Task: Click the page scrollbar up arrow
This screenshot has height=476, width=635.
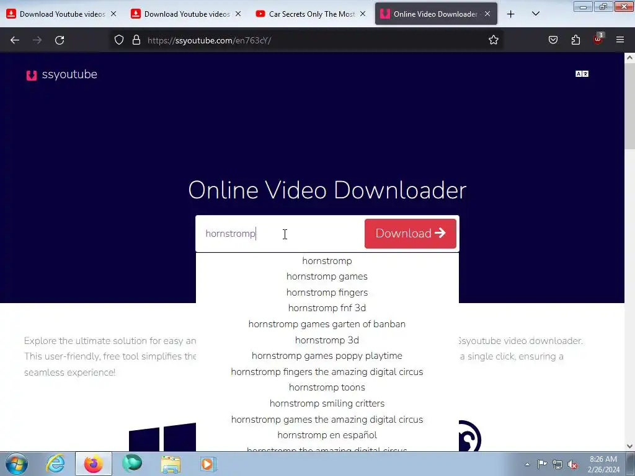Action: 629,58
